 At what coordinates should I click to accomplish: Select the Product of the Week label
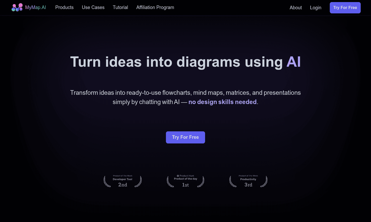click(x=122, y=176)
